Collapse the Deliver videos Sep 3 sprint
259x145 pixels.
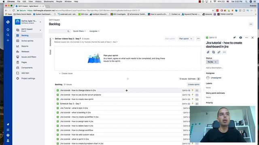(x=53, y=39)
